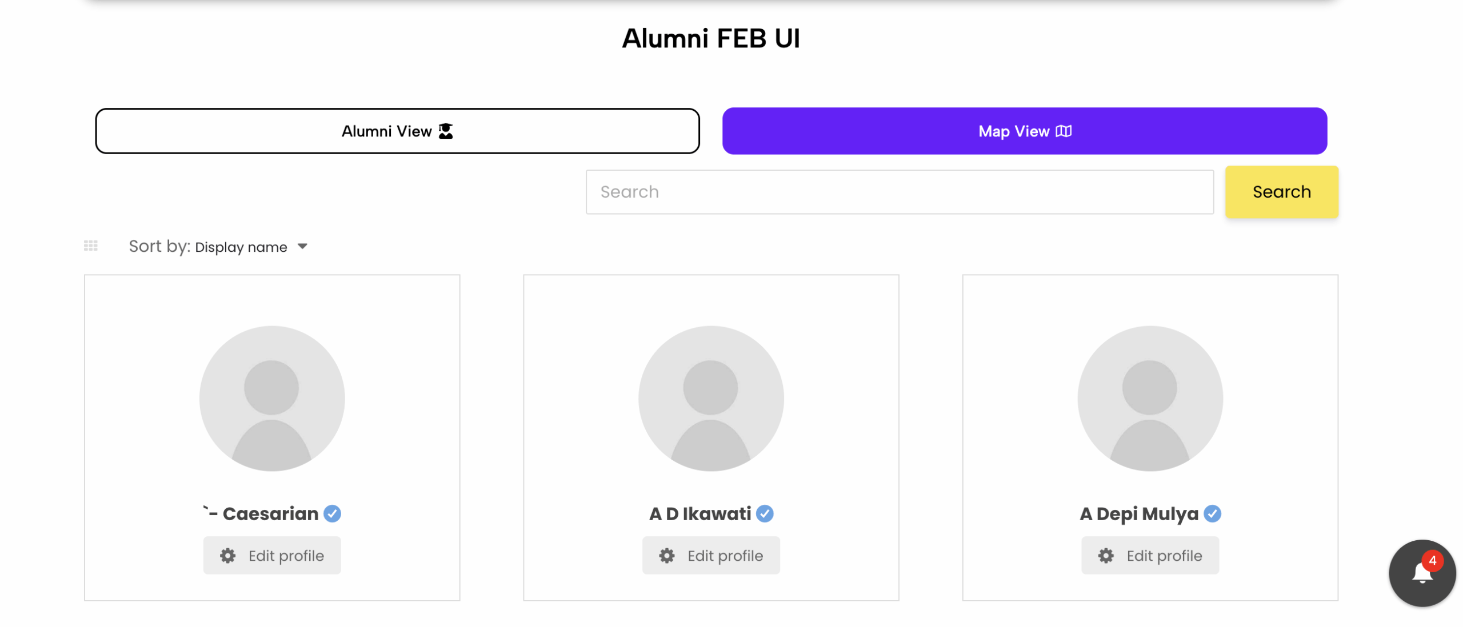1463x627 pixels.
Task: Click the map icon in Map View
Action: 1063,131
